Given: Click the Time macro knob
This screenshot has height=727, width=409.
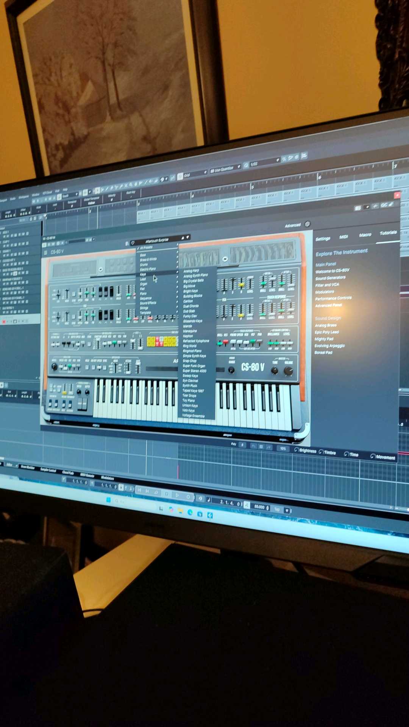Looking at the screenshot, I should [346, 454].
